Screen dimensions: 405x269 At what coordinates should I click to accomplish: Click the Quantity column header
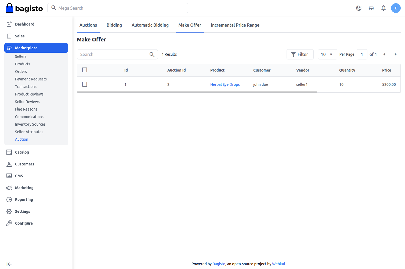[347, 70]
